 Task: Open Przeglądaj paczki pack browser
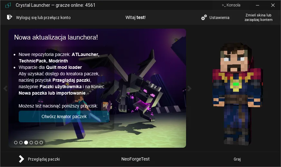[44, 159]
